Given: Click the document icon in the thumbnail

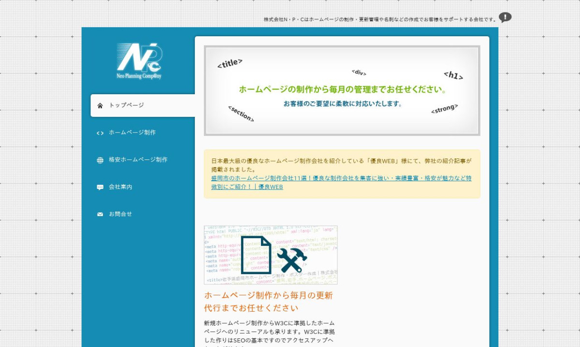Looking at the screenshot, I should [256, 254].
